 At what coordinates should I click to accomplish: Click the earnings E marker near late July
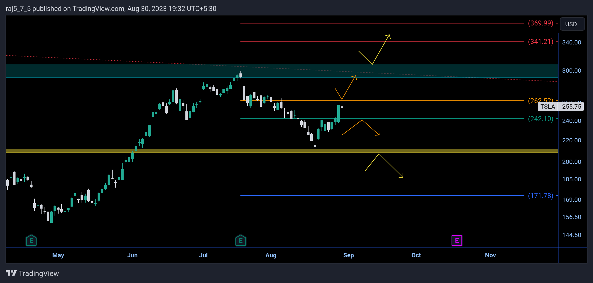[241, 240]
